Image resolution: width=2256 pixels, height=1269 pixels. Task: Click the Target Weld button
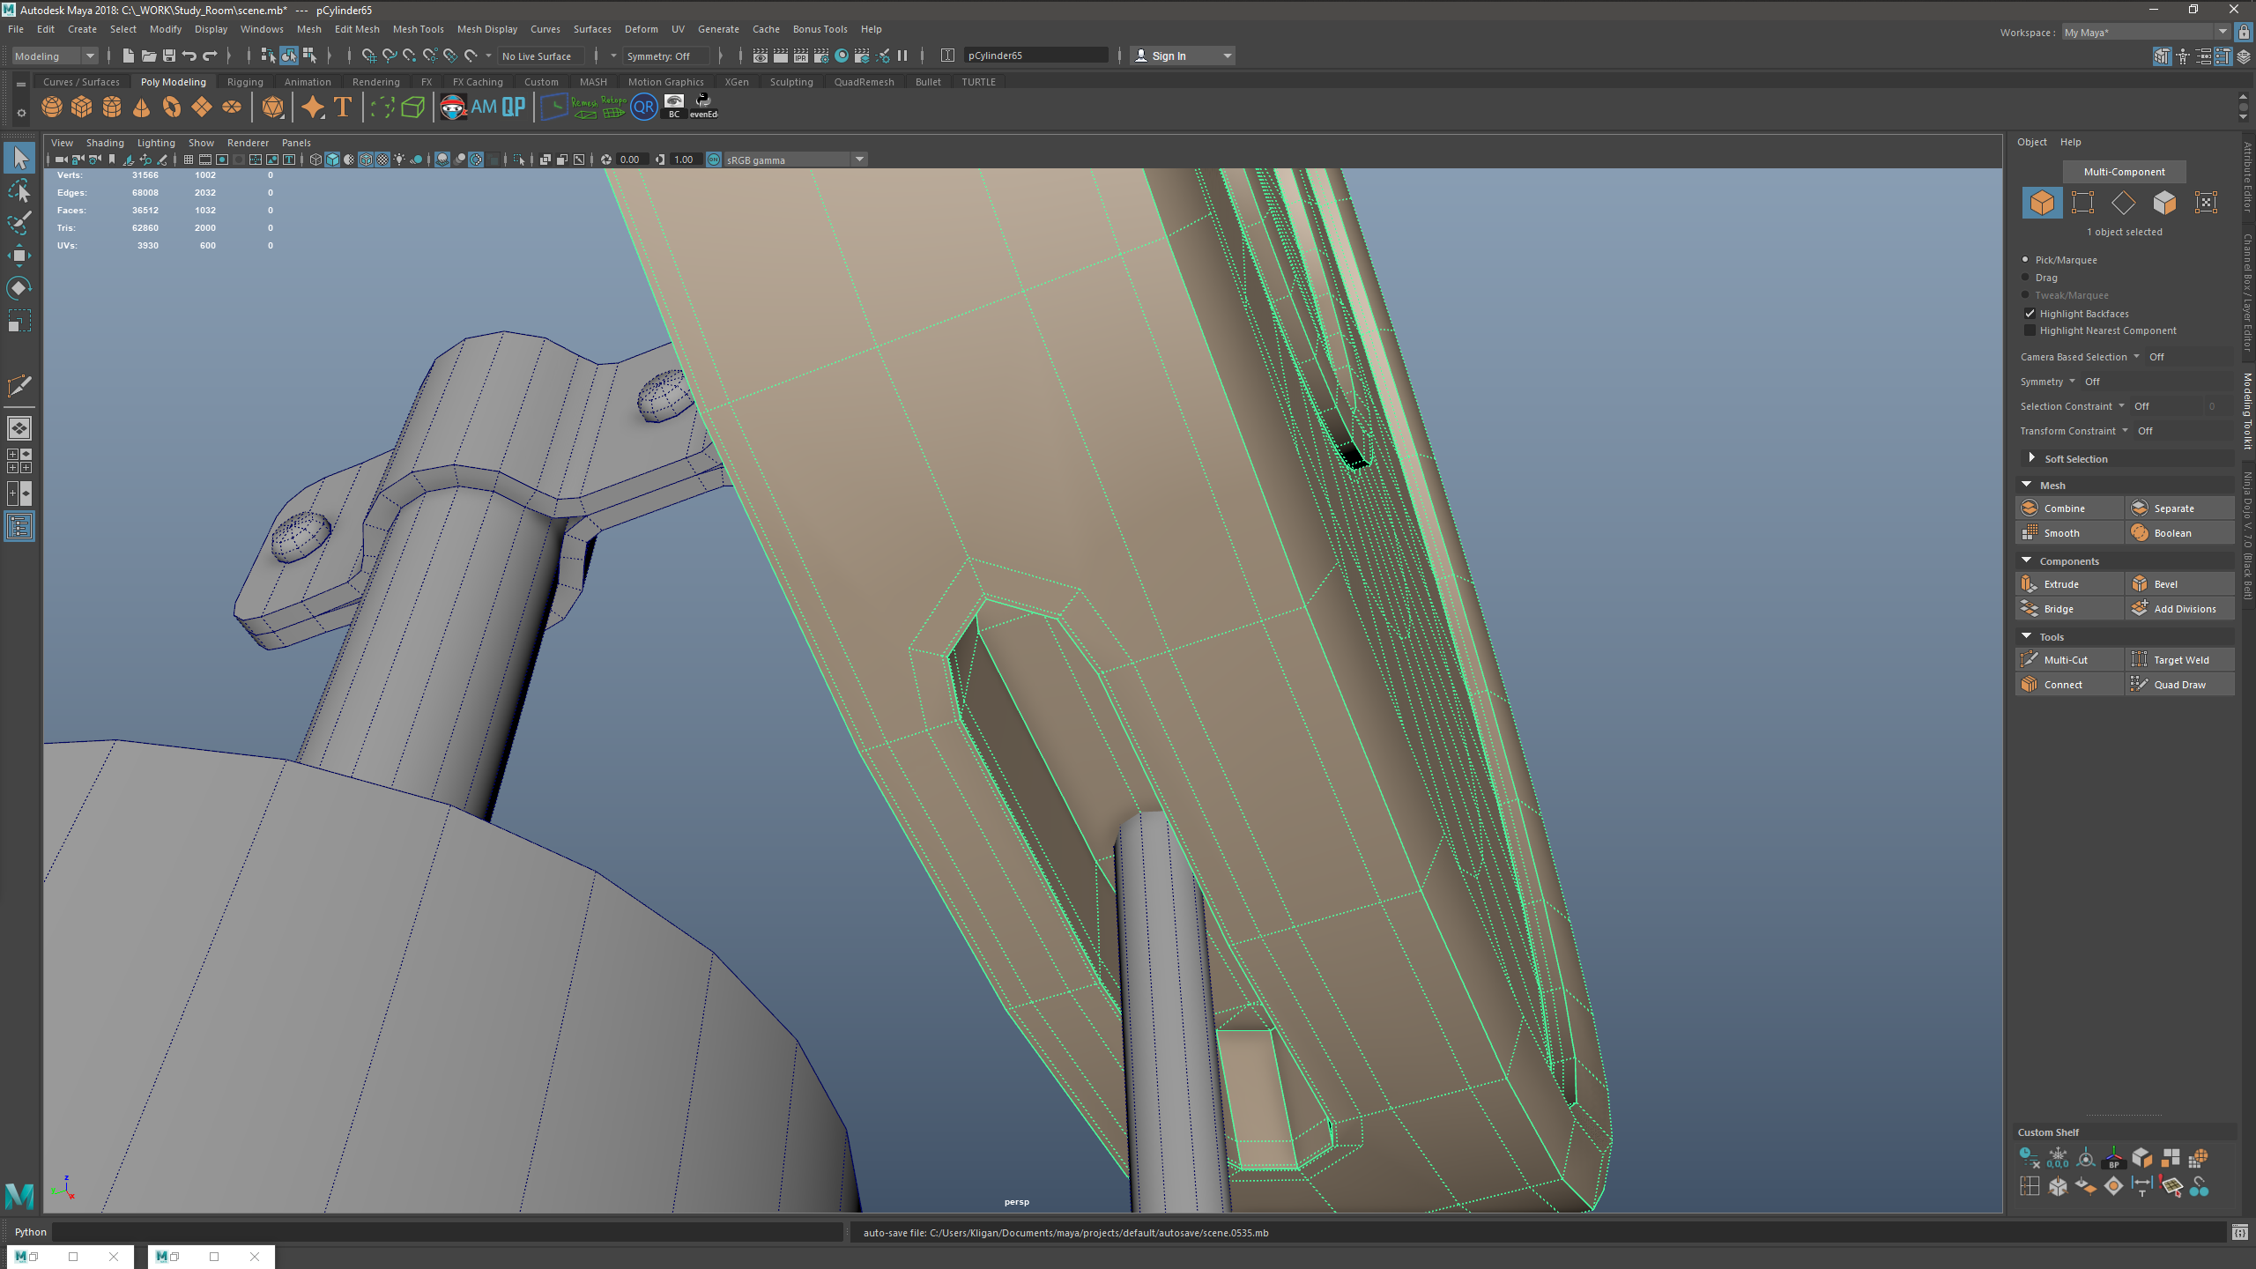tap(2179, 660)
